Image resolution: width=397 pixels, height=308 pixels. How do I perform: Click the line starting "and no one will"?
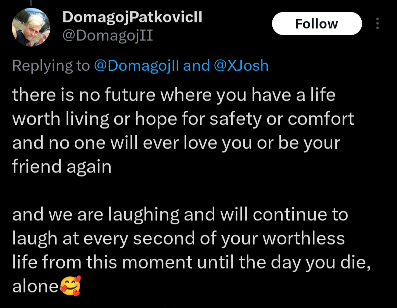(176, 143)
